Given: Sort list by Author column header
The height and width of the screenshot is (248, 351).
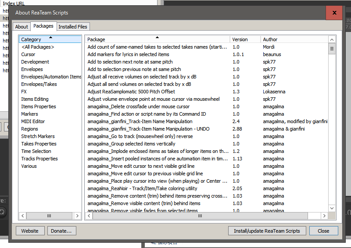Looking at the screenshot, I should [x=294, y=39].
